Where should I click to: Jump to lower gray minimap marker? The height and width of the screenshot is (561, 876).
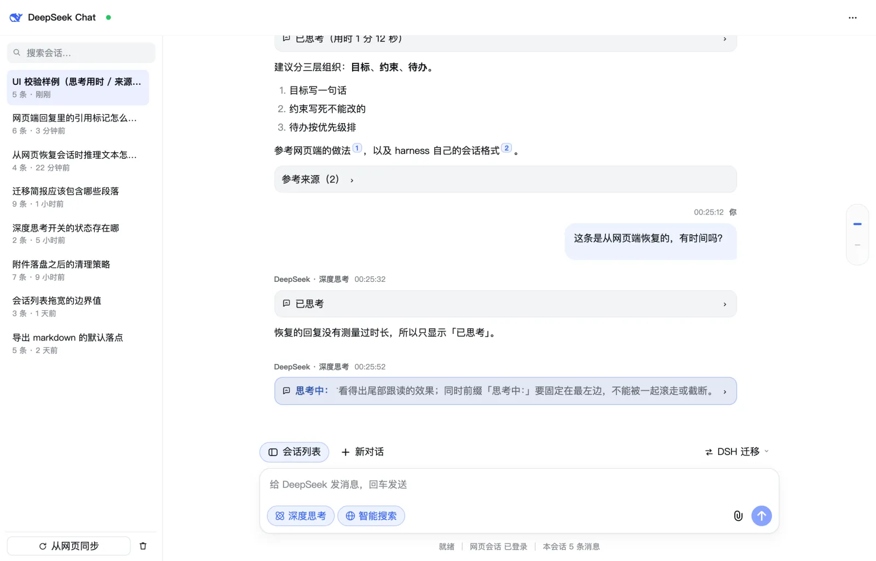click(x=857, y=245)
